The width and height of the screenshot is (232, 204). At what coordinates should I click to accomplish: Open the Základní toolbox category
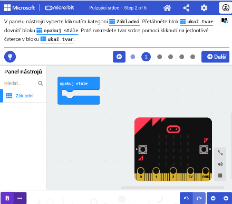pos(23,96)
